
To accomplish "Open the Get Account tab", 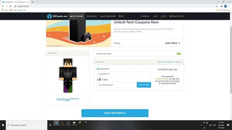I will click(76, 16).
